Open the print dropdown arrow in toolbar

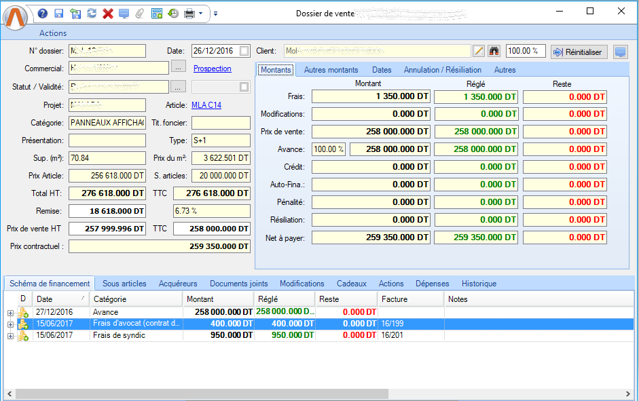click(200, 14)
